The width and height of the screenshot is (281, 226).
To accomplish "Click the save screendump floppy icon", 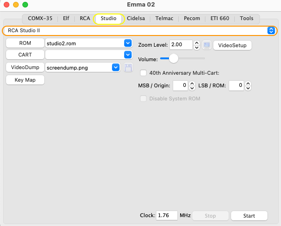I will 128,68.
